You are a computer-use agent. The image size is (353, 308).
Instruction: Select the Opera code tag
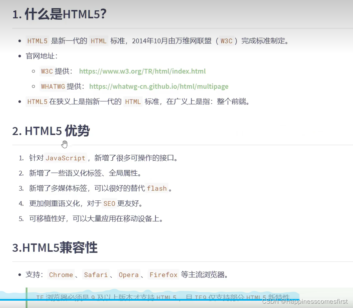tap(129, 275)
